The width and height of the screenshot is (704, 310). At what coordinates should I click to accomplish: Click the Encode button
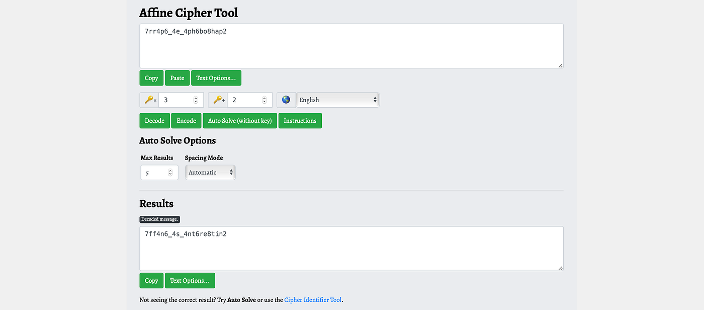click(186, 120)
